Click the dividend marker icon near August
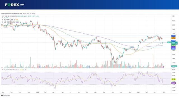 pyautogui.click(x=89, y=67)
